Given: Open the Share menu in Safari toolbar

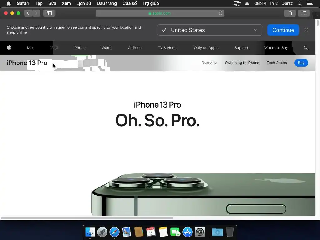Looking at the screenshot, I should 290,13.
